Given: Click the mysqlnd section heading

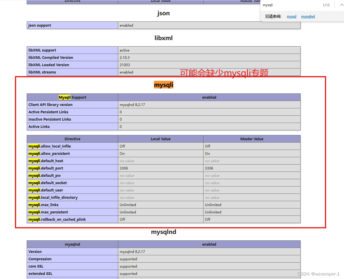Looking at the screenshot, I should 163,232.
